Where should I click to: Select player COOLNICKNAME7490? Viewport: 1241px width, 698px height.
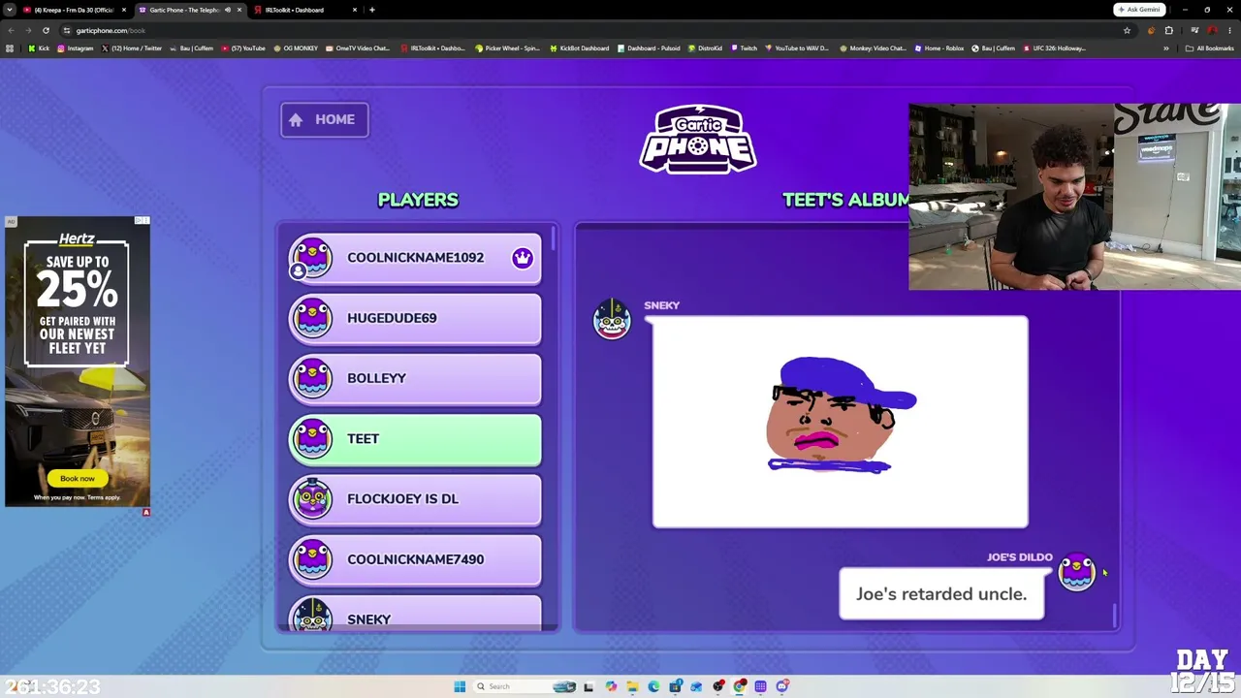click(x=415, y=559)
